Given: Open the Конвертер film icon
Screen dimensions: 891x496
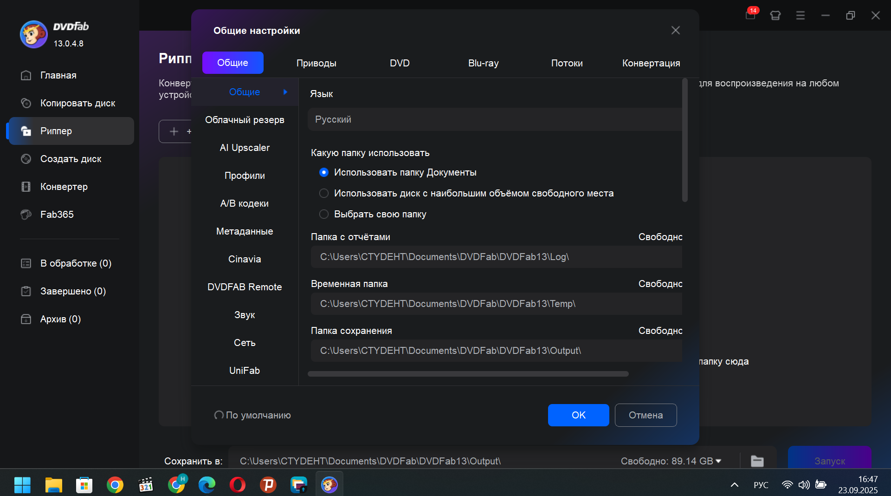Looking at the screenshot, I should click(x=26, y=187).
